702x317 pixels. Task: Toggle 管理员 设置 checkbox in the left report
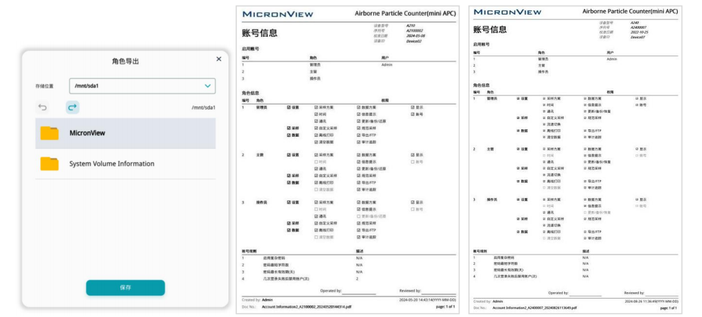coord(289,108)
